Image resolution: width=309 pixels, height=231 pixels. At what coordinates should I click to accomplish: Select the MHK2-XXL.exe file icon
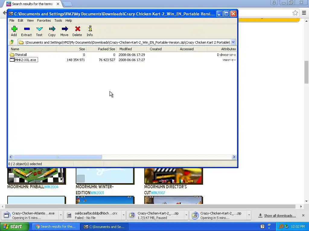[x=12, y=60]
